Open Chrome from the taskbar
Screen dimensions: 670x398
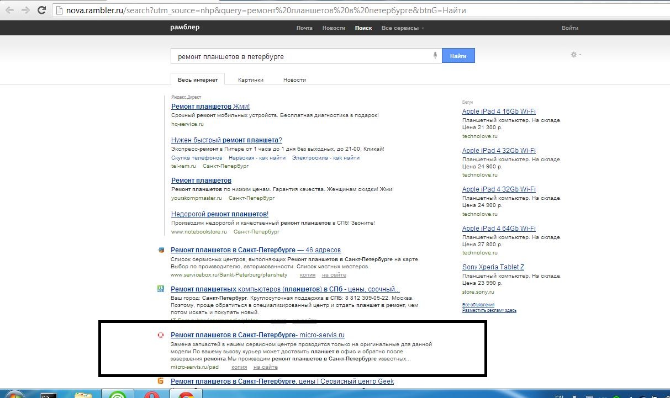187,395
